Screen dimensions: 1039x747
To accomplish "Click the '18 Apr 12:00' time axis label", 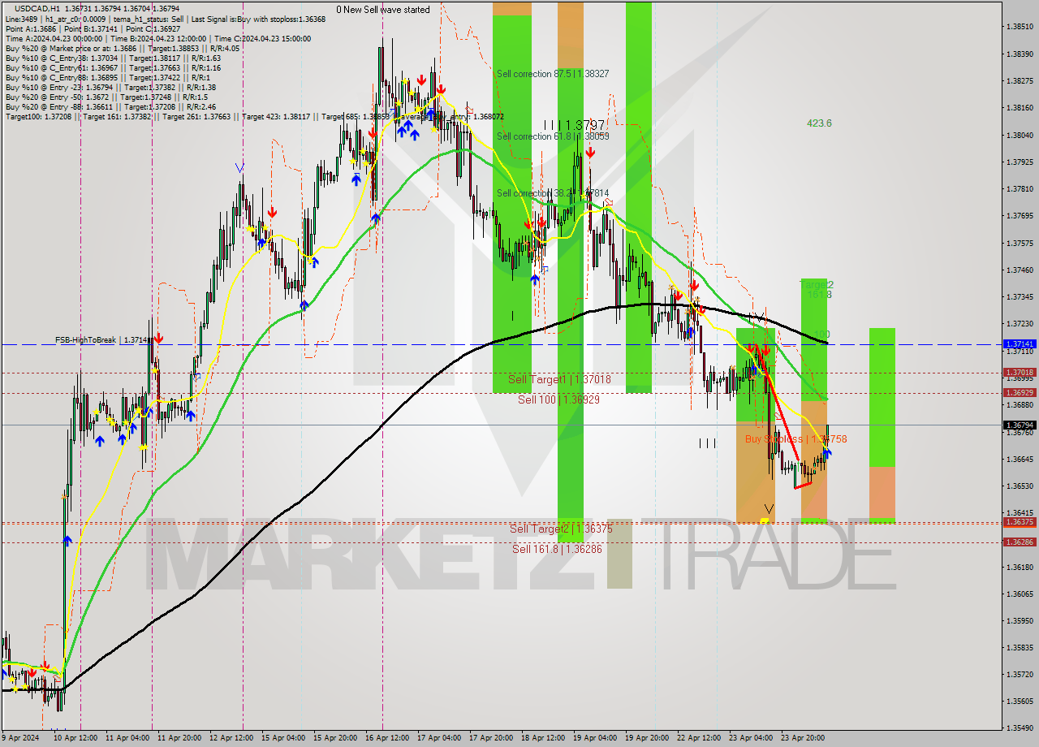I will point(543,738).
